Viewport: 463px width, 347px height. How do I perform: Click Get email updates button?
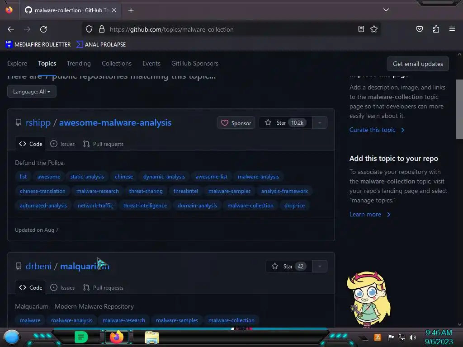click(x=418, y=64)
